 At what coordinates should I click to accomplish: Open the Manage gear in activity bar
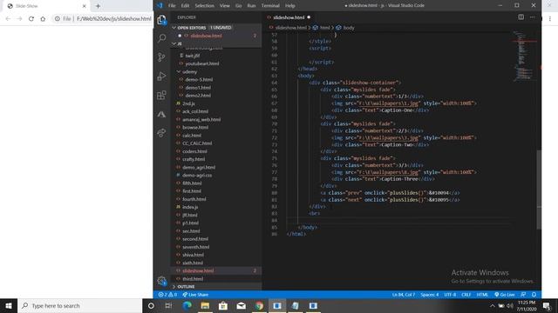(x=161, y=281)
